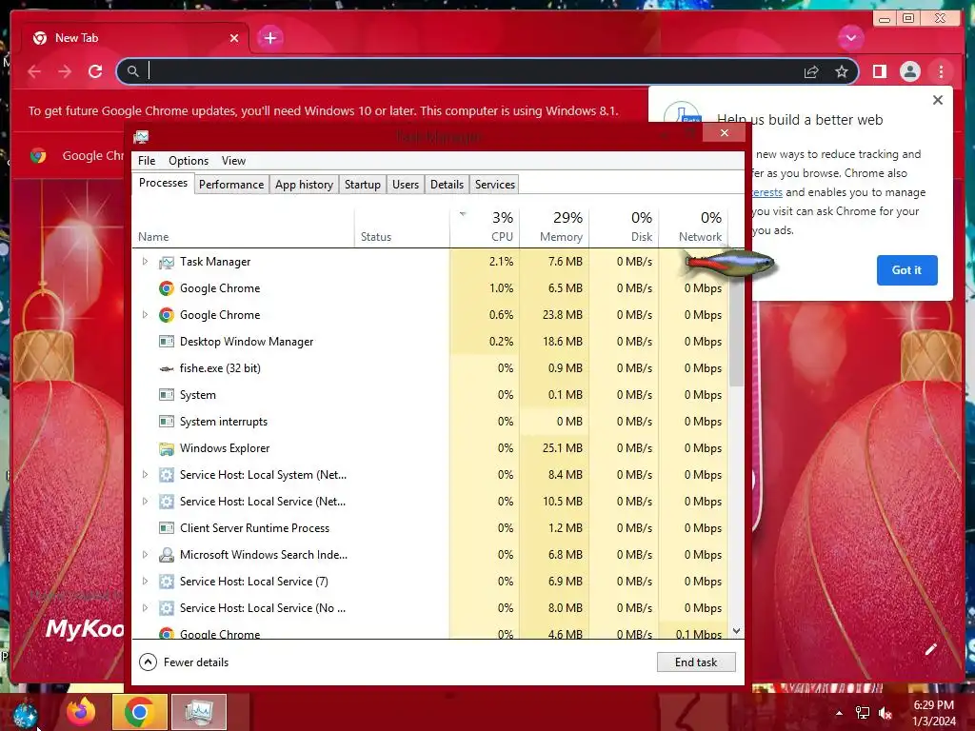Select the Task Manager process icon
The width and height of the screenshot is (975, 731).
[x=166, y=263]
